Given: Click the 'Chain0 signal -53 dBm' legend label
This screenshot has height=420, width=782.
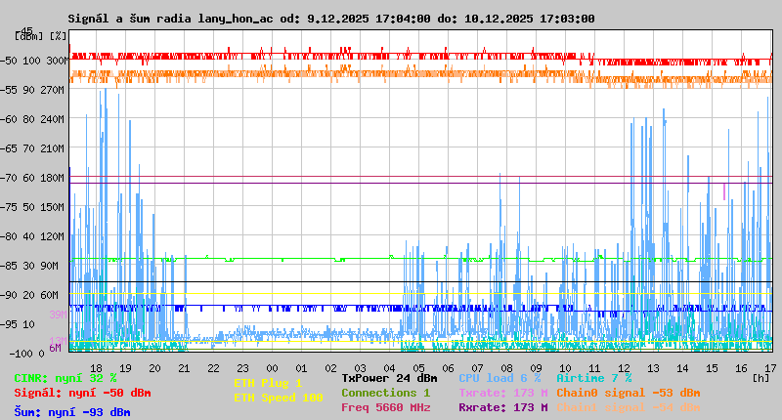Looking at the screenshot, I should point(629,393).
